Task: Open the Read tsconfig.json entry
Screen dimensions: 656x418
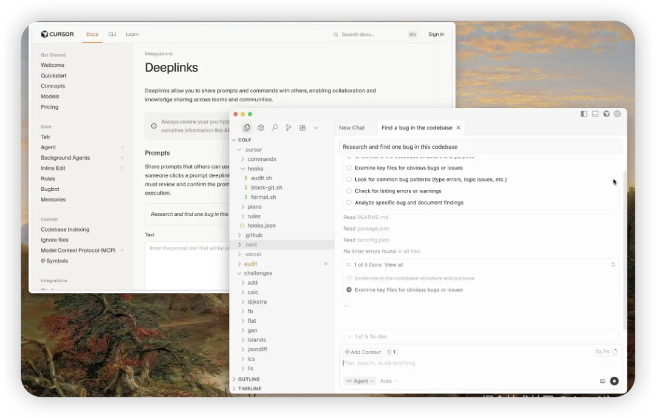Action: pyautogui.click(x=366, y=240)
